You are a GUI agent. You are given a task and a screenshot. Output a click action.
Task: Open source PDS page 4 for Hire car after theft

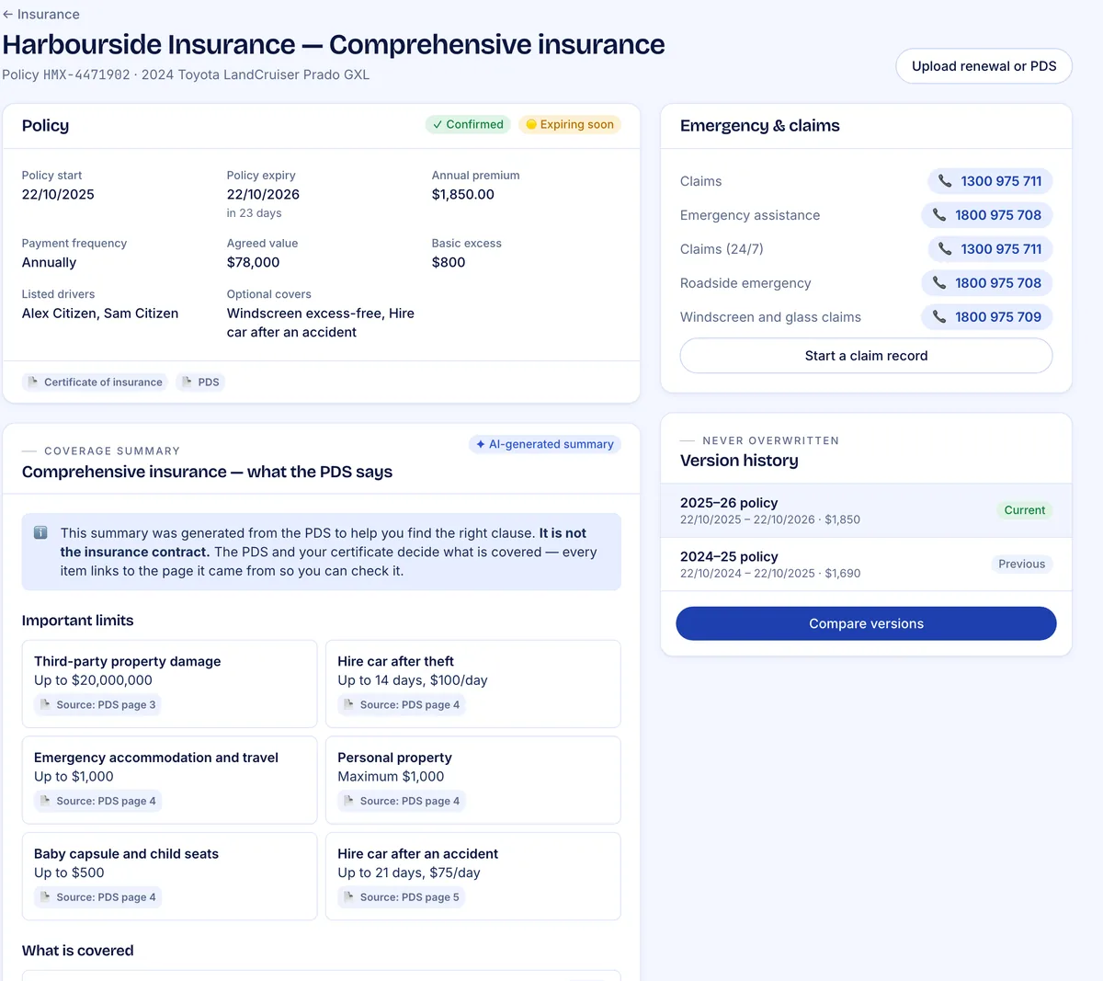[x=402, y=705]
